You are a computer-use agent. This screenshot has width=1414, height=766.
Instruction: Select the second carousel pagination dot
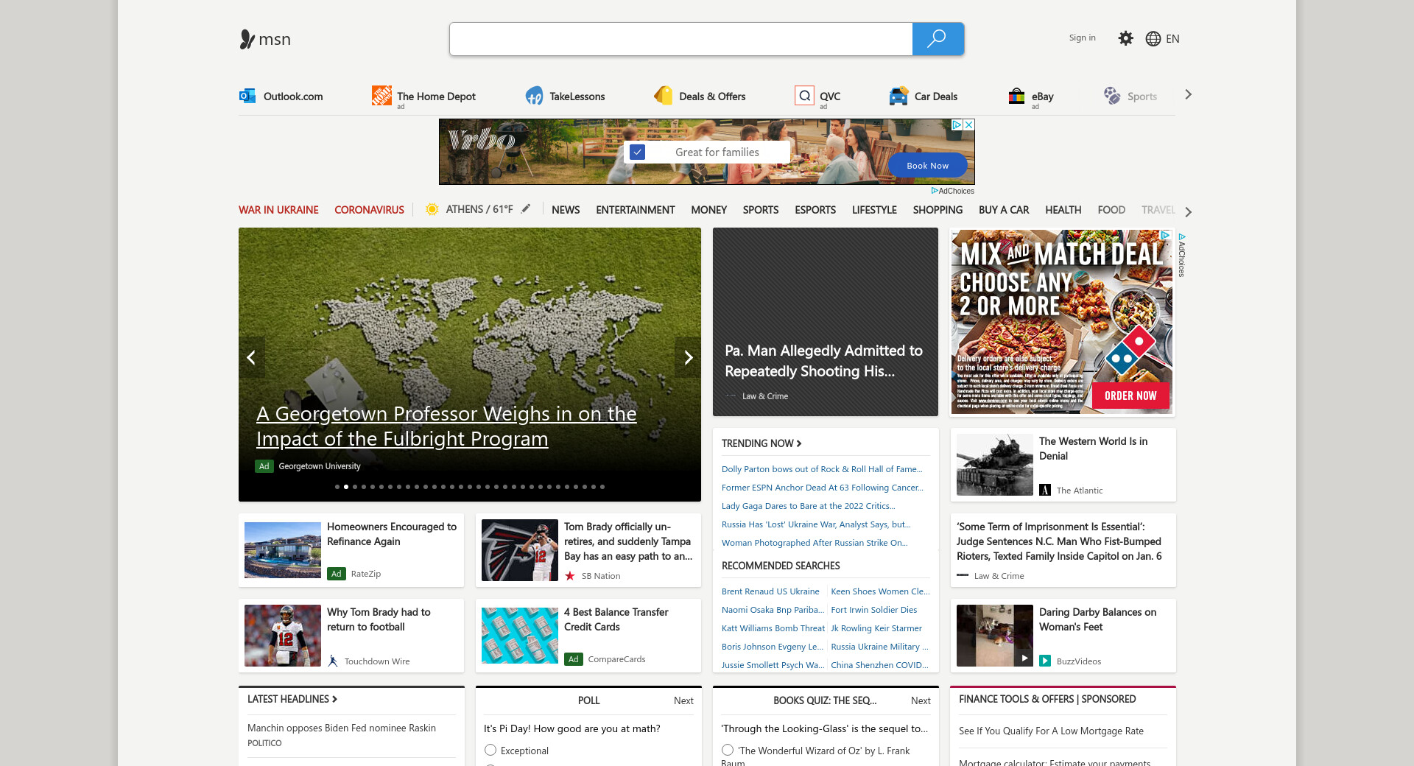[346, 487]
